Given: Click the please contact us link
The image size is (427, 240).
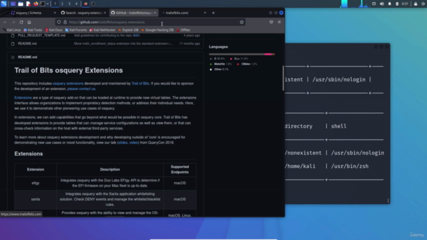Looking at the screenshot, I should 81,89.
